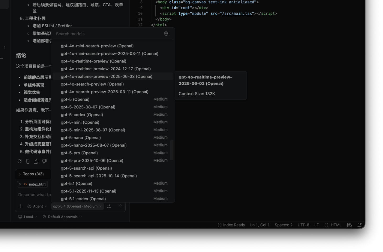383x252 pixels.
Task: Open the Agent mode dropdown
Action: tap(37, 206)
